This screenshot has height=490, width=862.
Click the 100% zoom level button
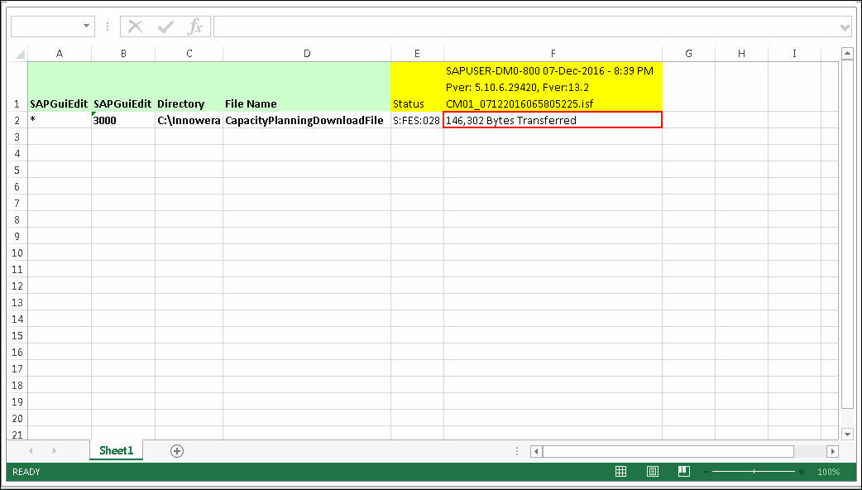(828, 472)
